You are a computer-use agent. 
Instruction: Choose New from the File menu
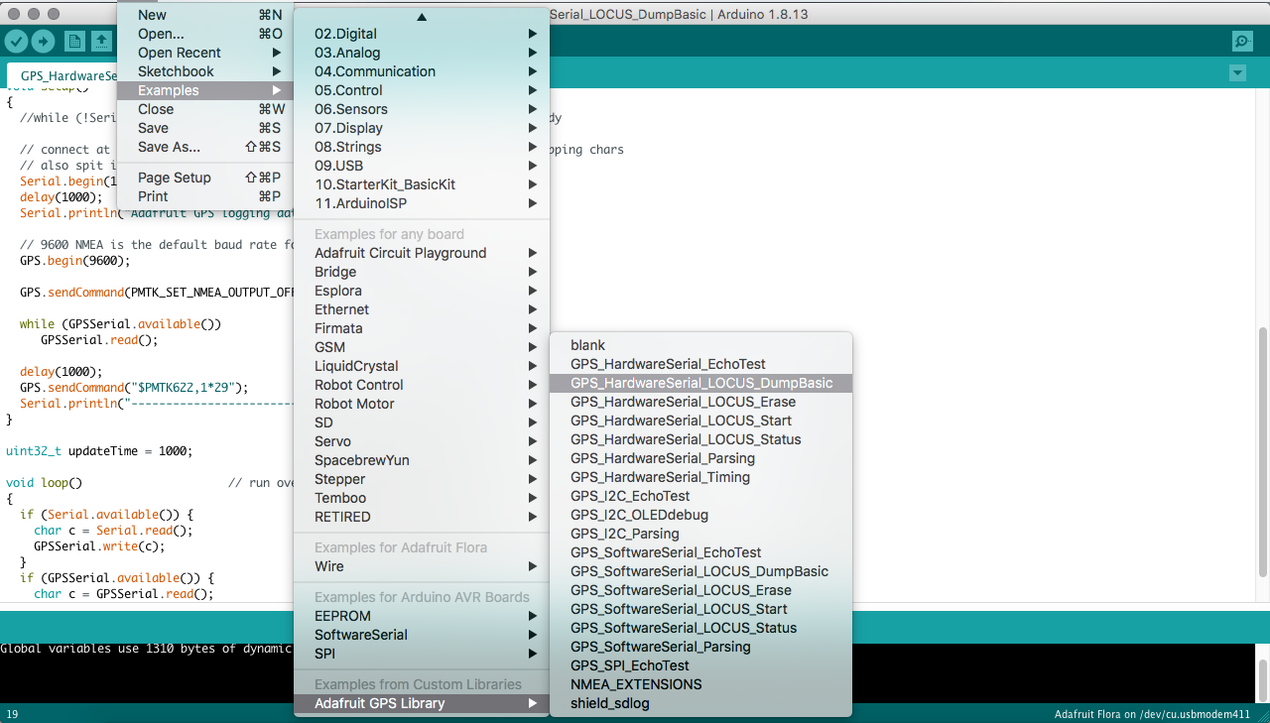point(205,15)
